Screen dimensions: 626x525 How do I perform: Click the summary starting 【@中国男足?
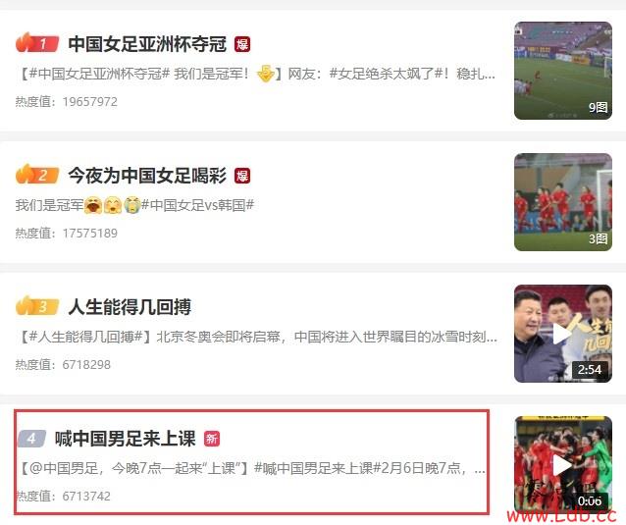(x=252, y=468)
